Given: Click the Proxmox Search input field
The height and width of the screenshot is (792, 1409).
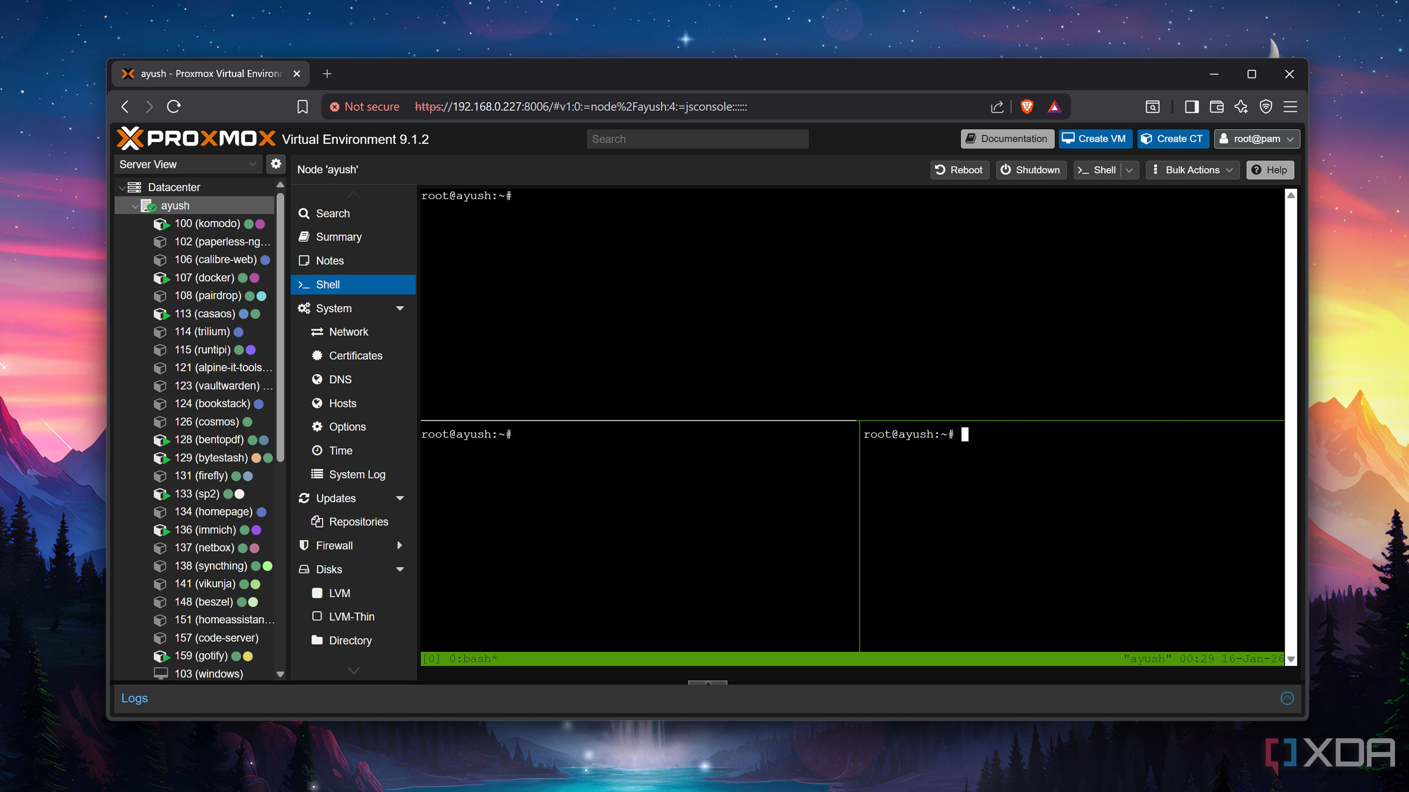Looking at the screenshot, I should click(698, 139).
